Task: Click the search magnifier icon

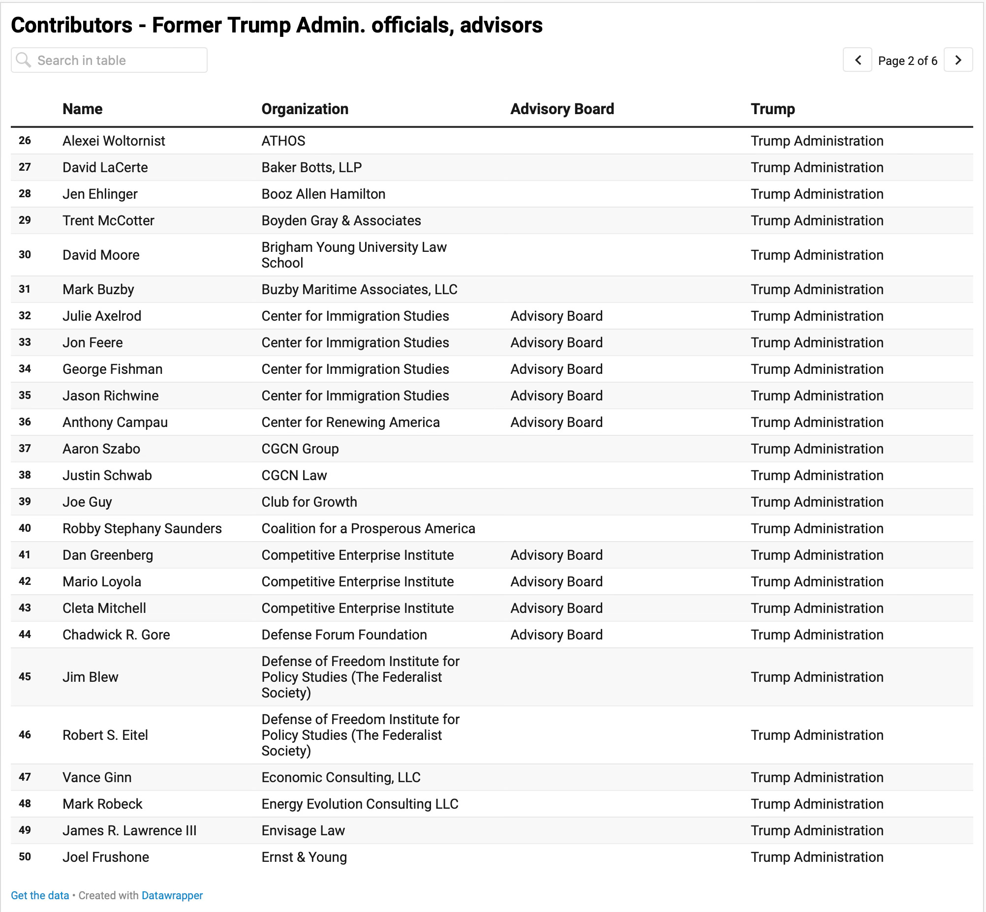Action: tap(23, 60)
